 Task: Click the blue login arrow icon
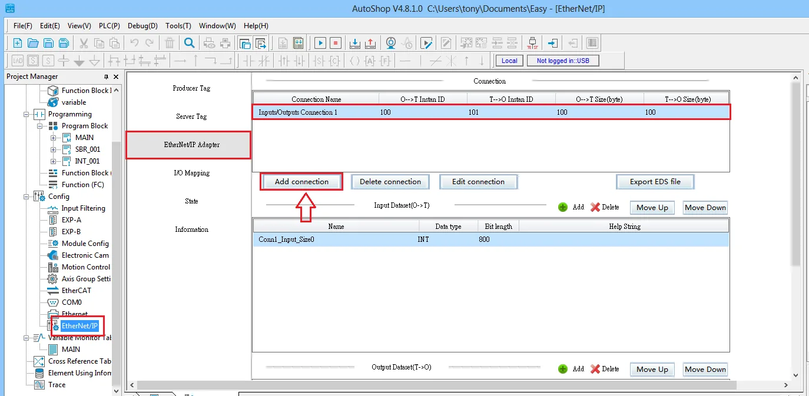tap(552, 43)
